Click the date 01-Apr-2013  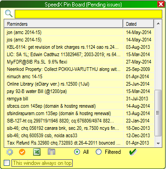click(137, 143)
